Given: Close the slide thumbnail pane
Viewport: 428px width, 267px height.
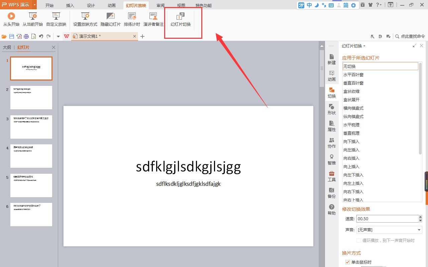Looking at the screenshot, I should (x=53, y=47).
